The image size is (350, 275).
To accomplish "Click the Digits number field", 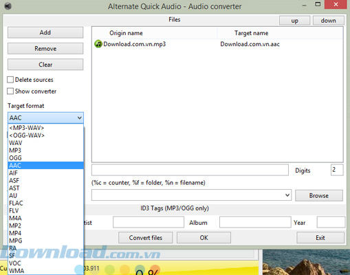I will coord(337,170).
